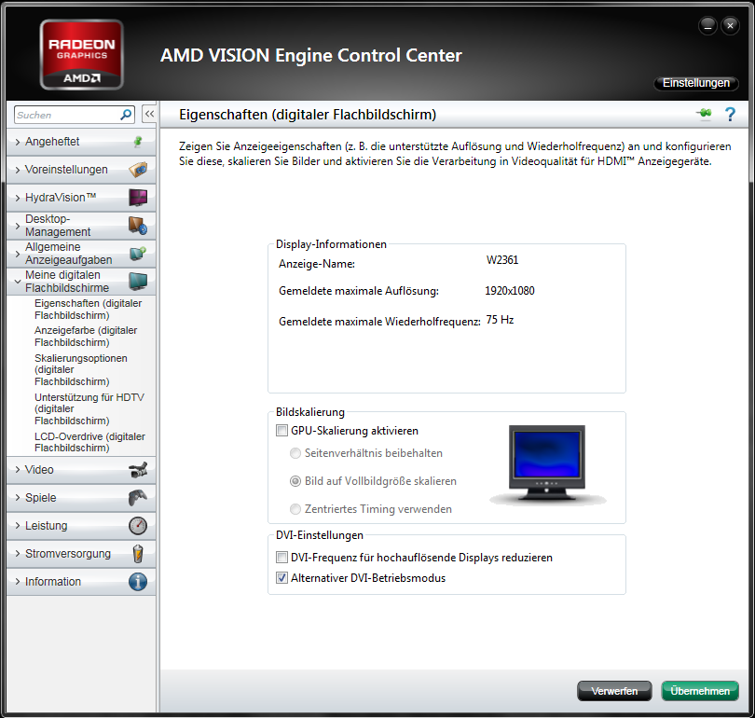Click the Spiele gamepad icon
755x718 pixels.
pyautogui.click(x=138, y=497)
